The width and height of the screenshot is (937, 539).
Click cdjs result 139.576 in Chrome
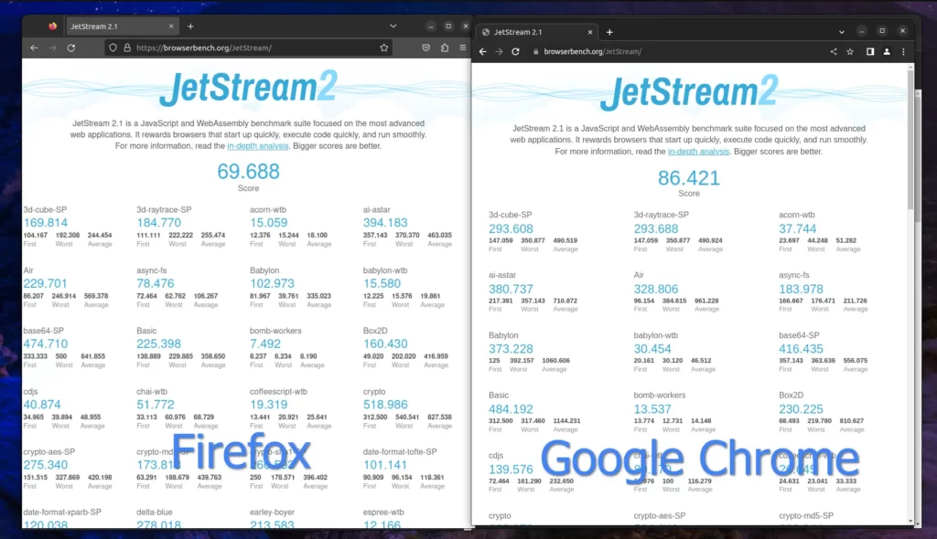point(511,470)
